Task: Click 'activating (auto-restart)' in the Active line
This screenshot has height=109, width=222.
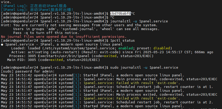Action: pyautogui.click(x=54, y=52)
